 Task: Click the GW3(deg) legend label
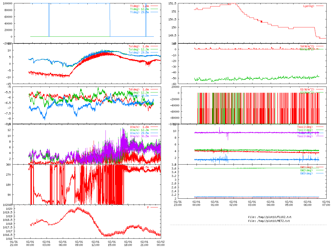(x=306, y=173)
